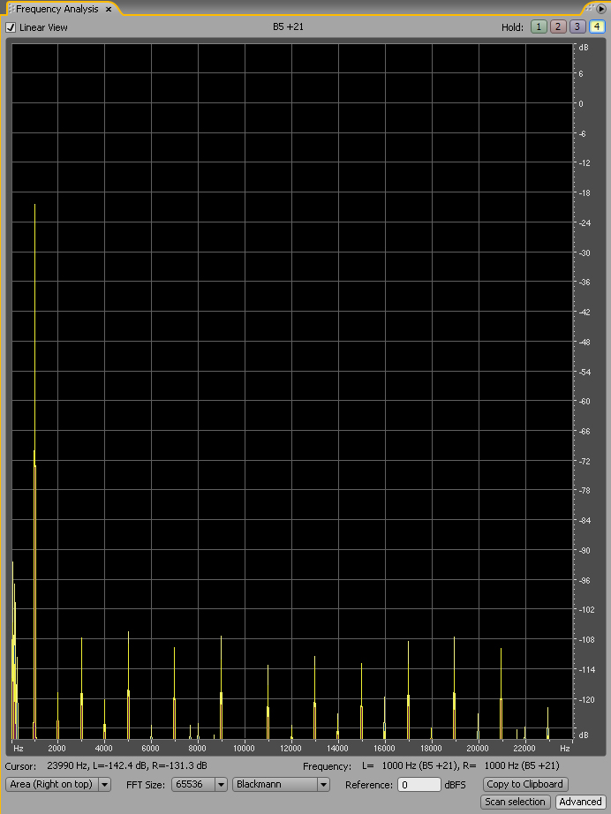The height and width of the screenshot is (814, 611).
Task: Close the Frequency Analysis tab
Action: click(109, 10)
